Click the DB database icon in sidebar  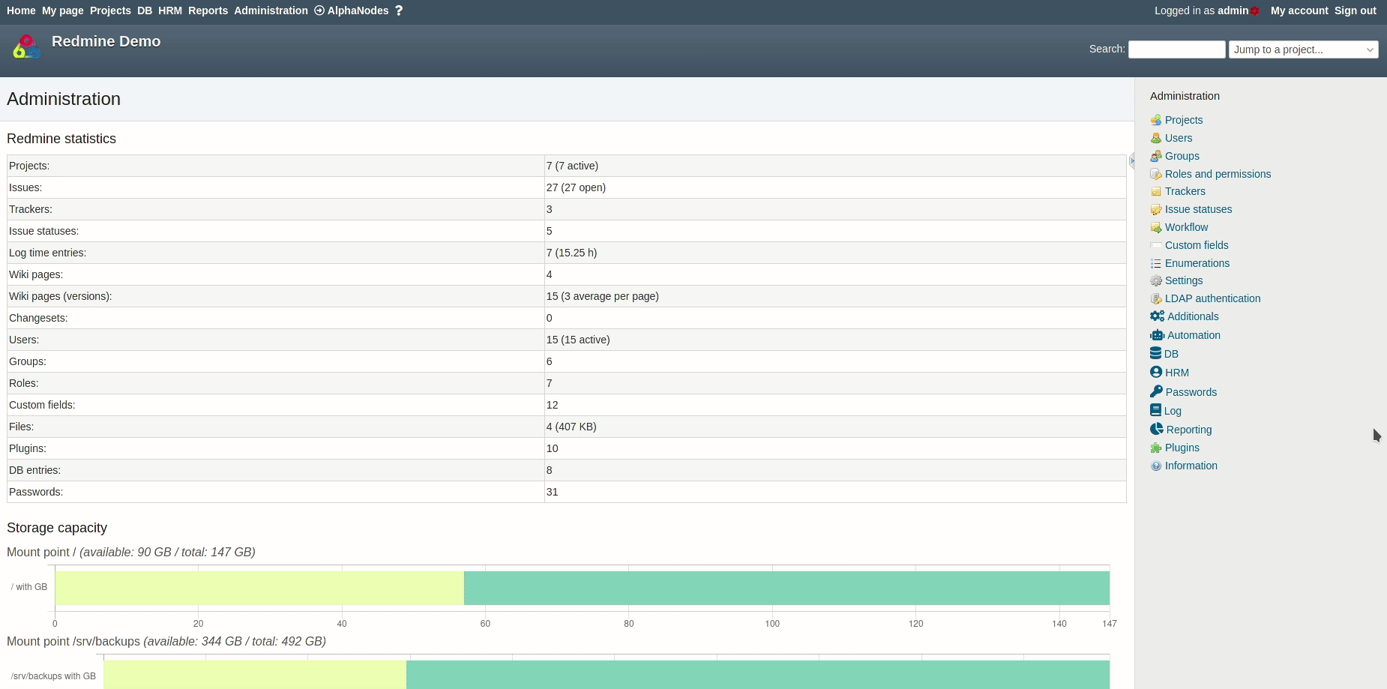point(1155,353)
